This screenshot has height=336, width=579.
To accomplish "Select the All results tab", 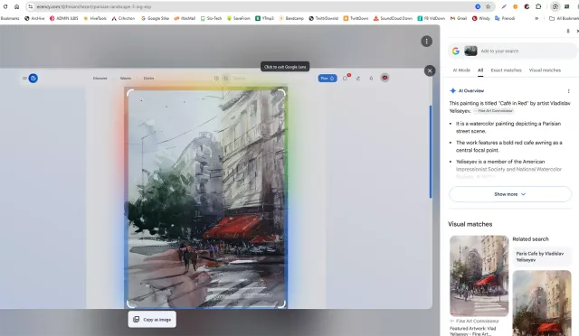I will point(480,70).
